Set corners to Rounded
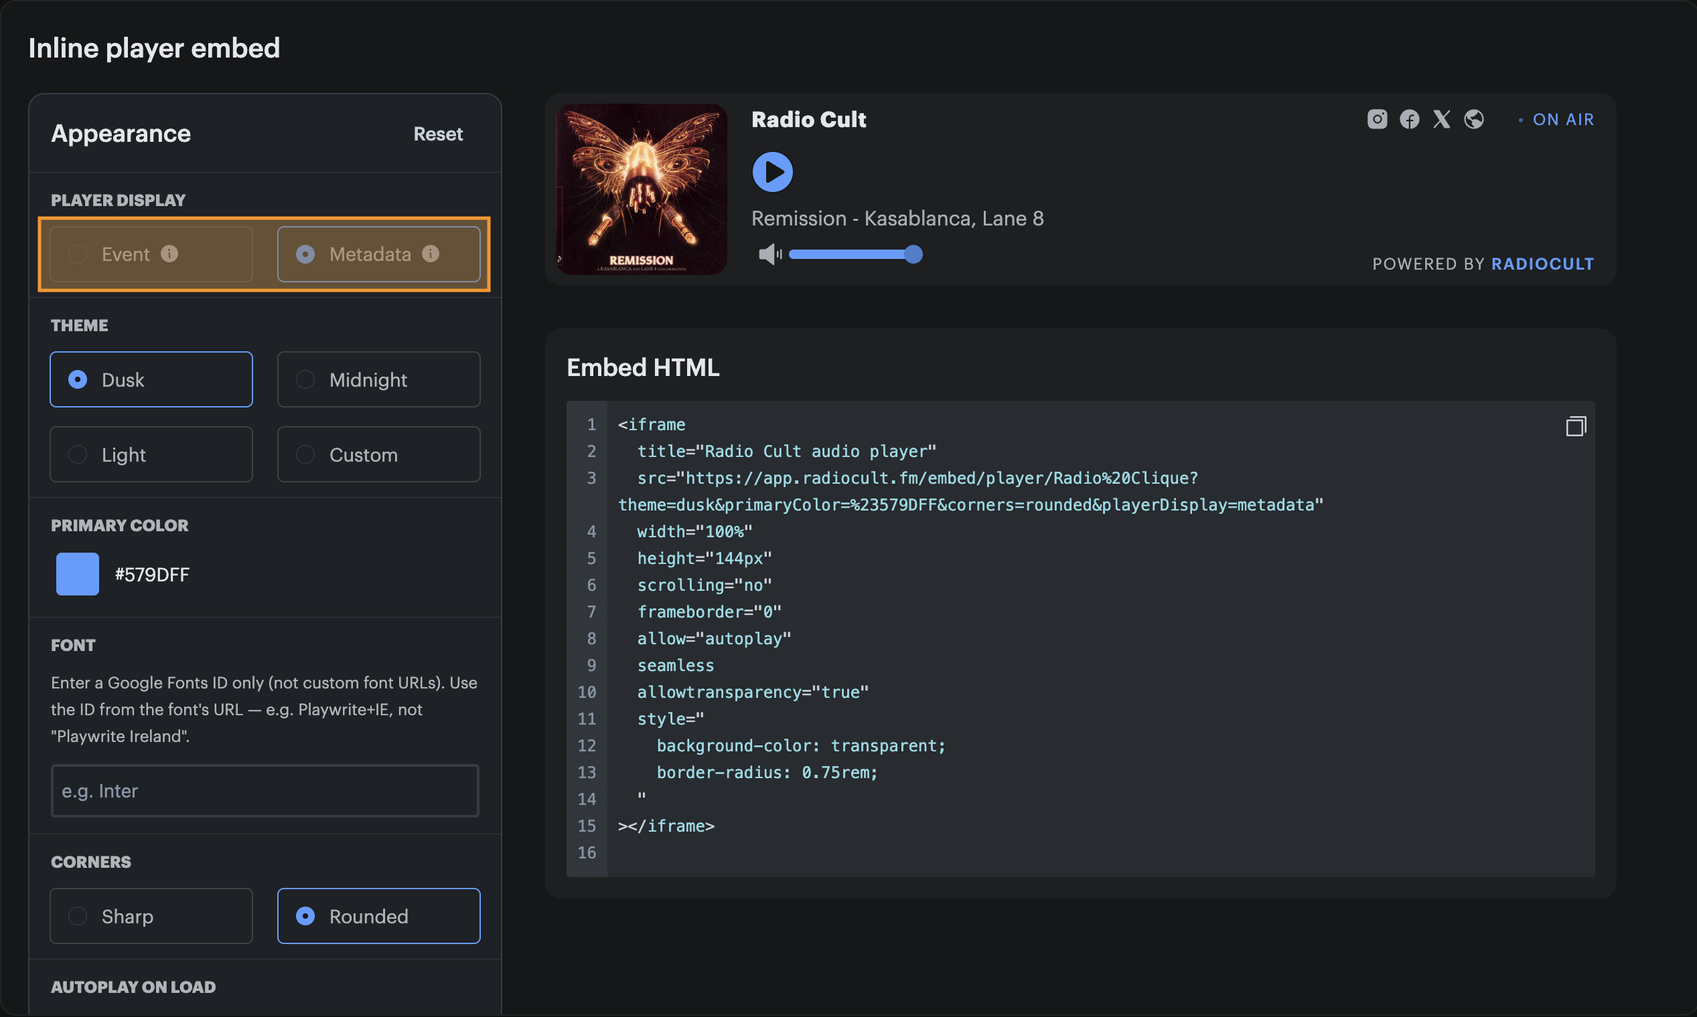The height and width of the screenshot is (1017, 1697). tap(378, 915)
